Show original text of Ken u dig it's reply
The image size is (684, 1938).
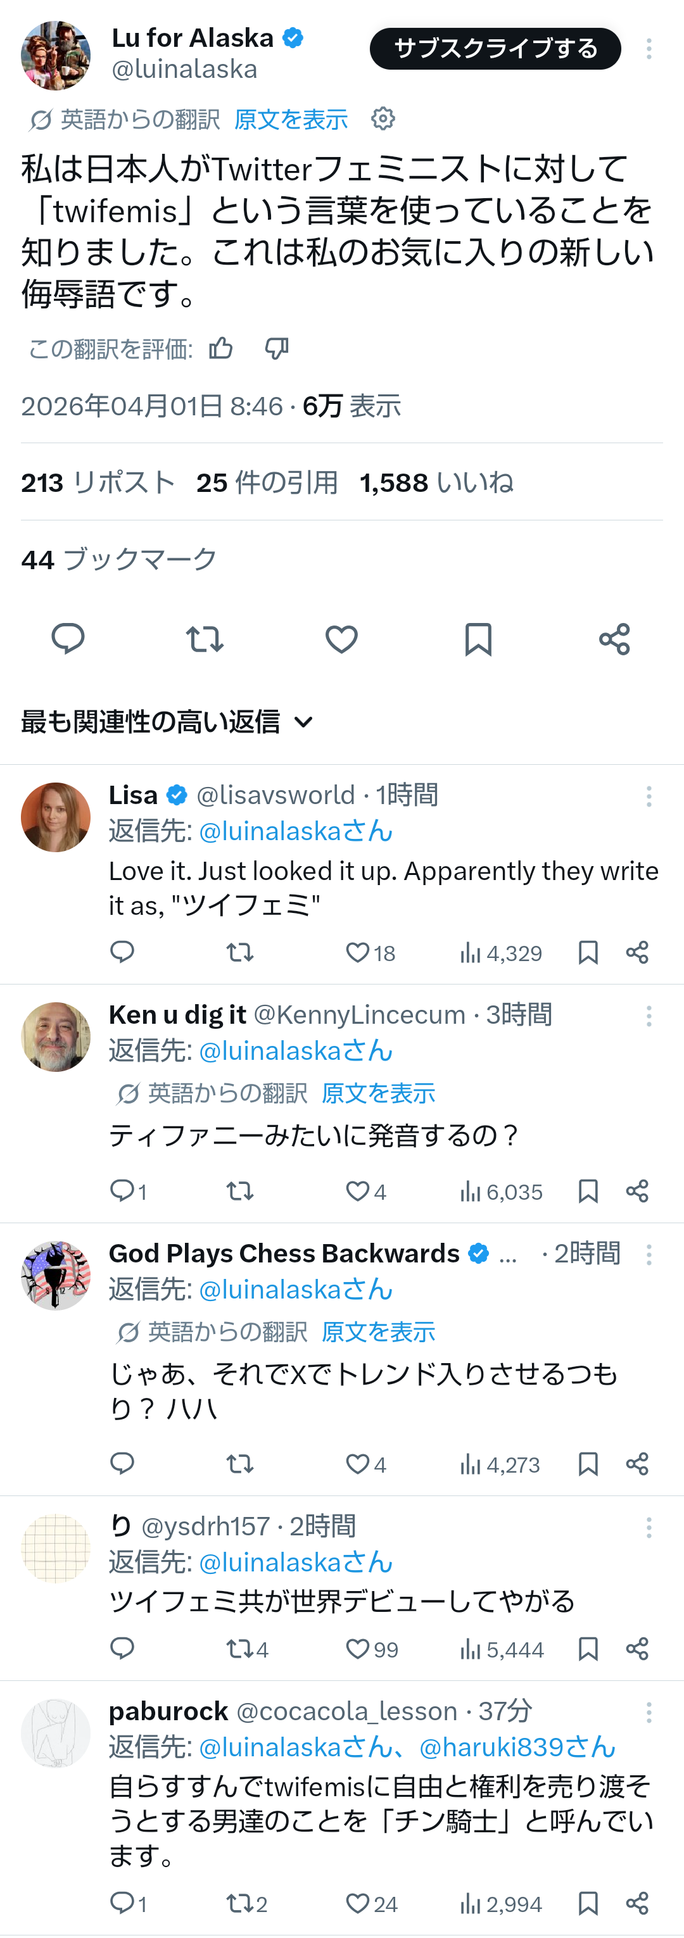point(377,1093)
